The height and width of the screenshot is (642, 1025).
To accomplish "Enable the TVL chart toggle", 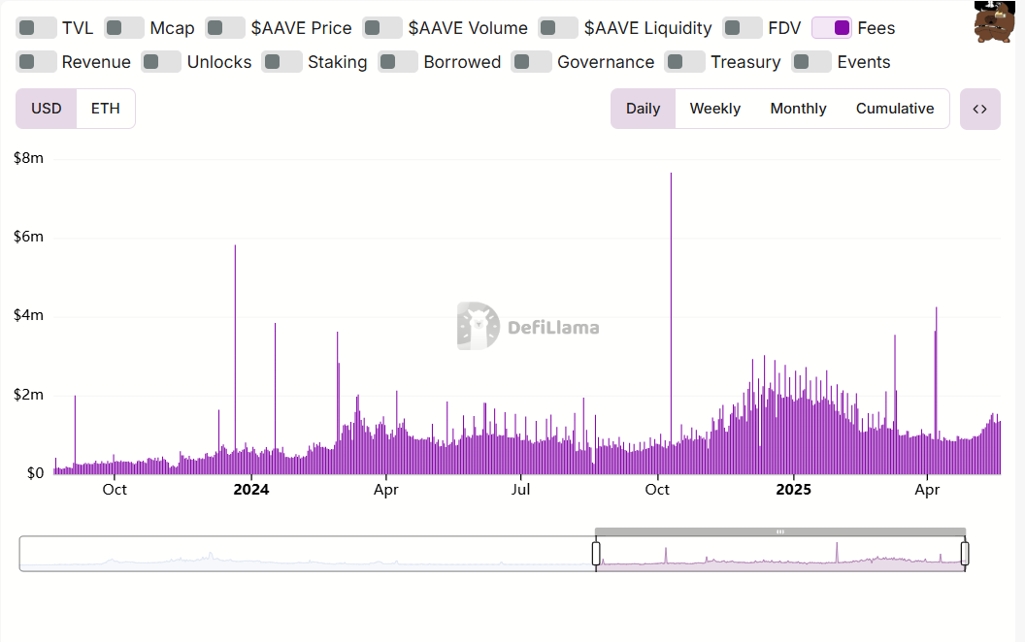I will [x=36, y=28].
